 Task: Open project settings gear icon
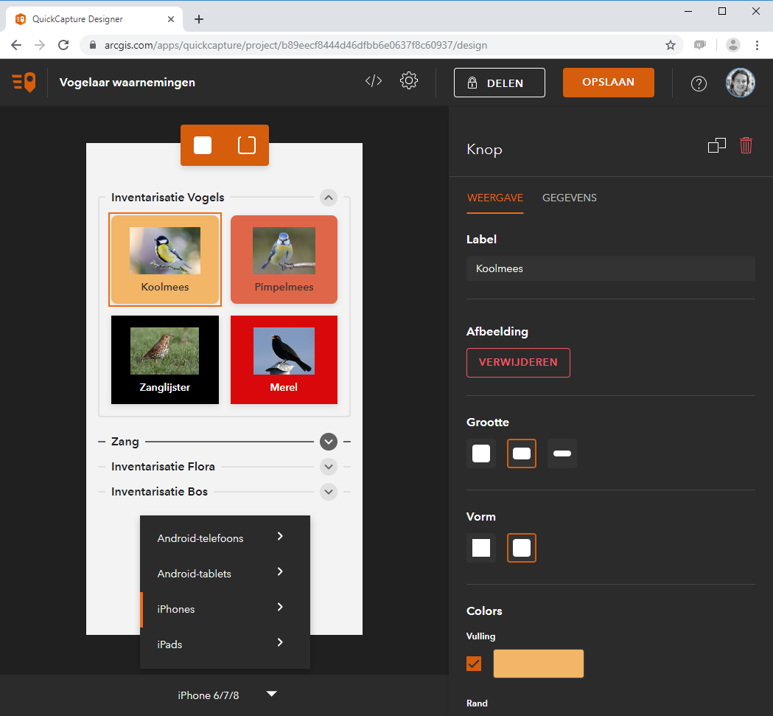409,81
